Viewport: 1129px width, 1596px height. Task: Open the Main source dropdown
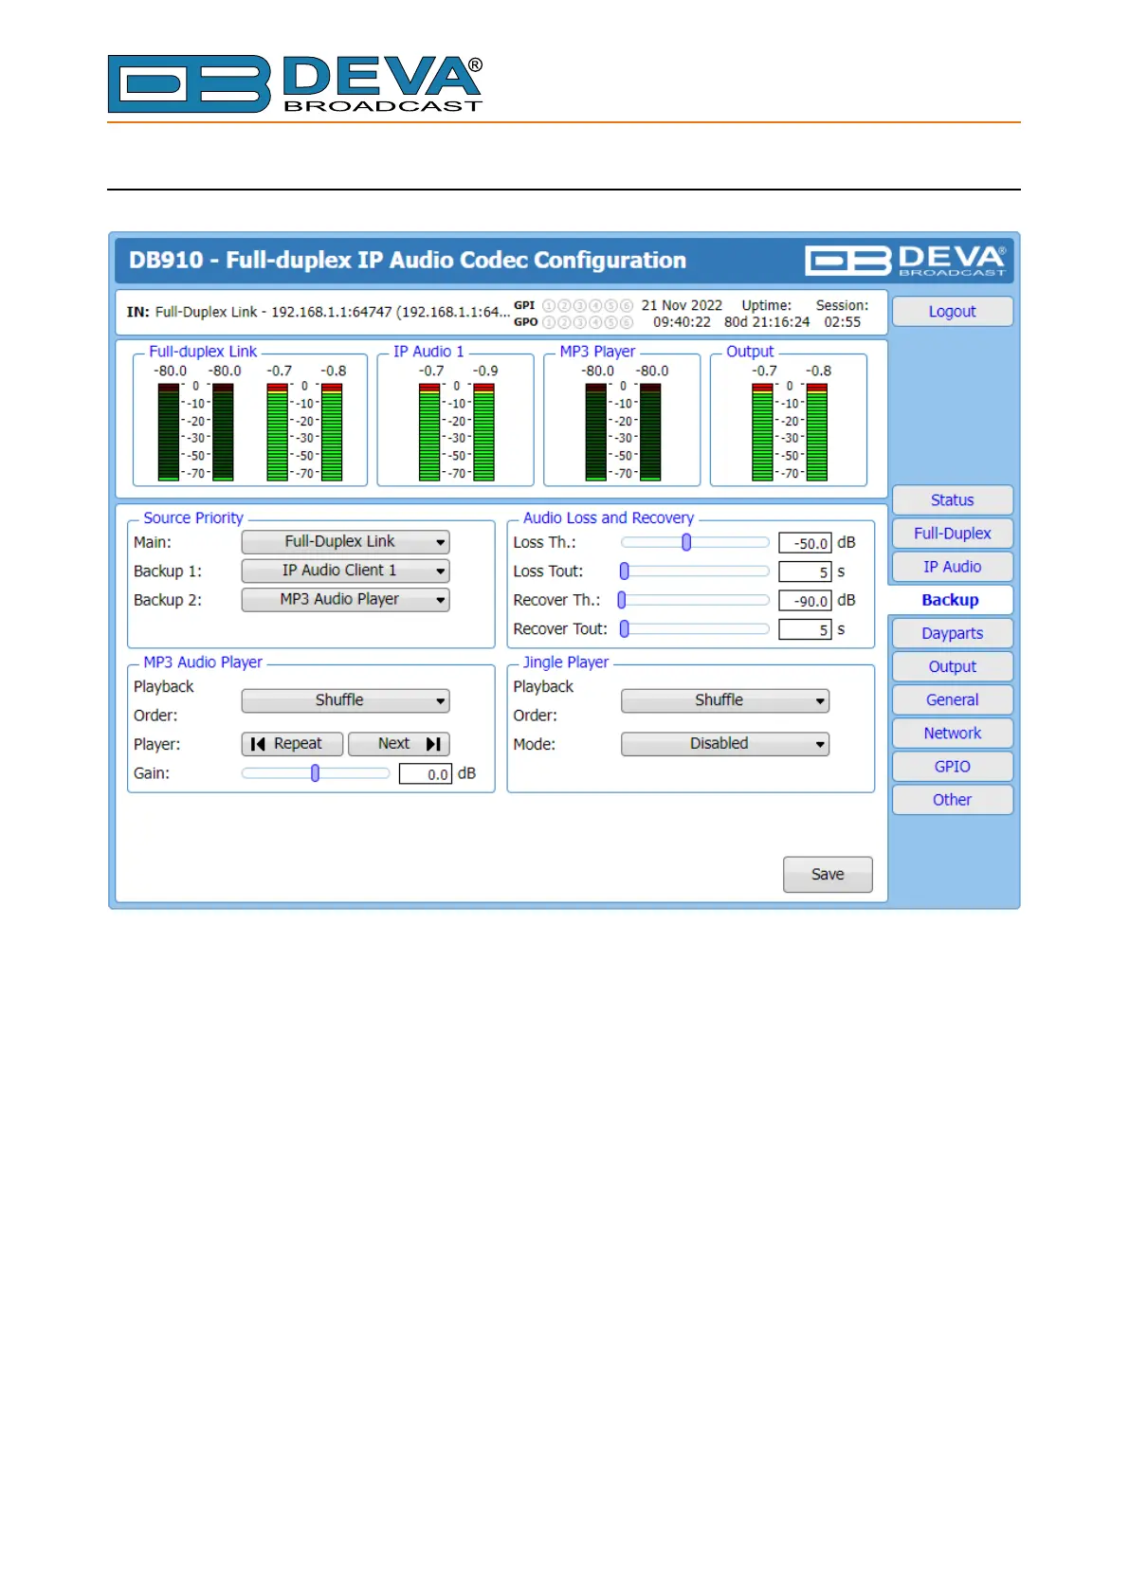click(346, 542)
